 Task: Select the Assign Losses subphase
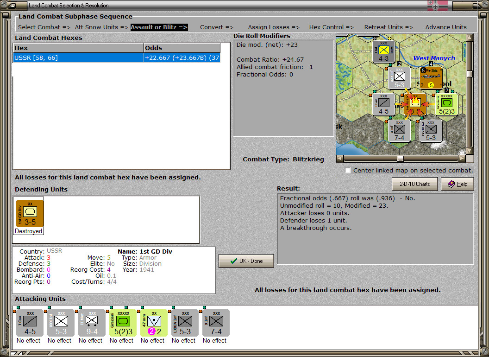274,27
